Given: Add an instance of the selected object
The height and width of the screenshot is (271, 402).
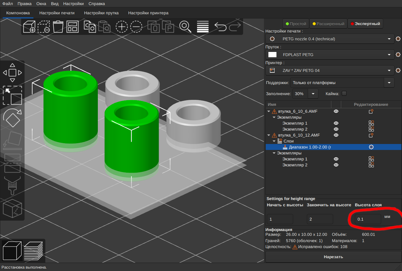Looking at the screenshot, I should (x=122, y=27).
